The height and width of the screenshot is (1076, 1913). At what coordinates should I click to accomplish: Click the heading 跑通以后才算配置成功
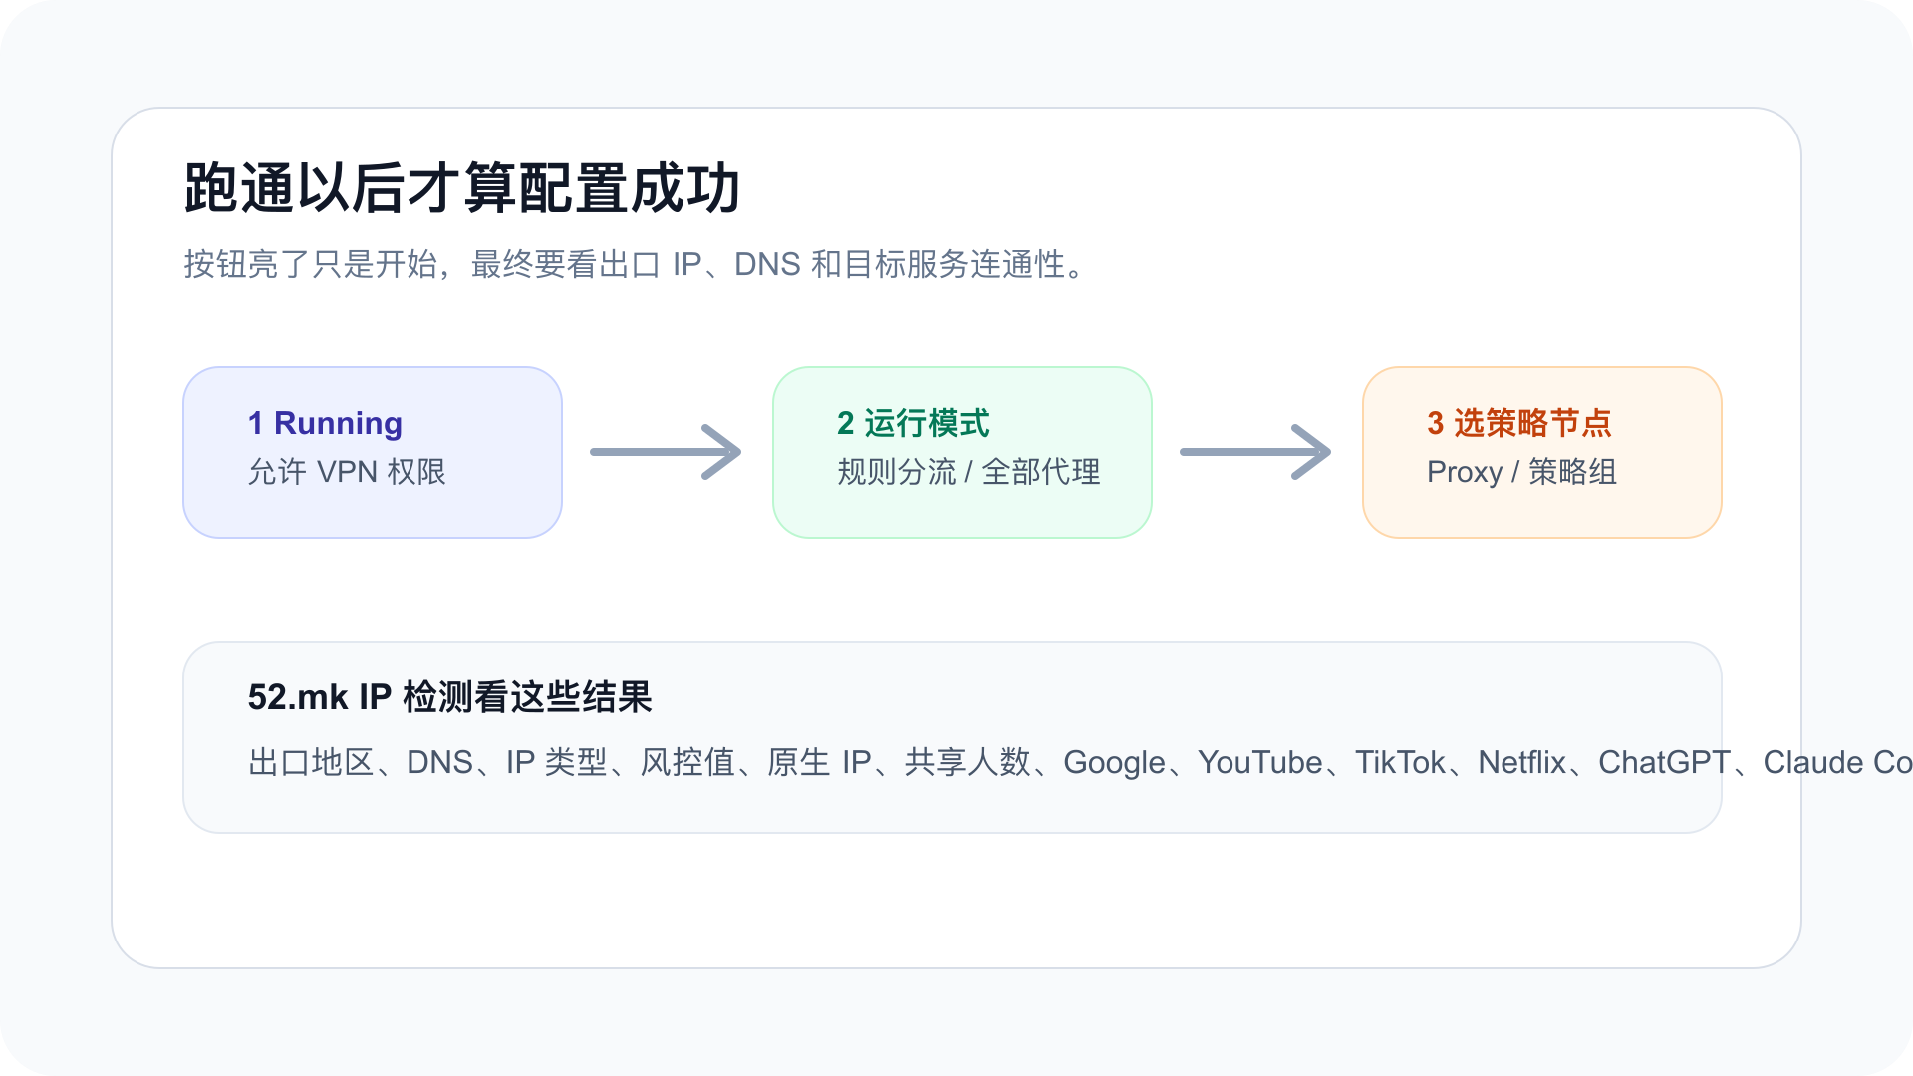pyautogui.click(x=462, y=187)
